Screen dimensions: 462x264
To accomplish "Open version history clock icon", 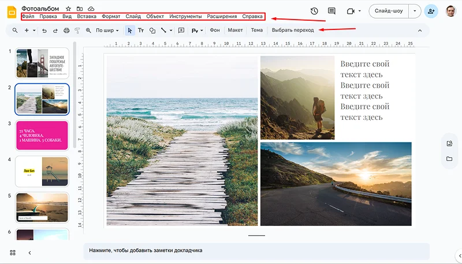I will [x=314, y=11].
